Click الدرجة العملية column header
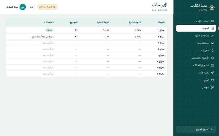 coord(103,22)
